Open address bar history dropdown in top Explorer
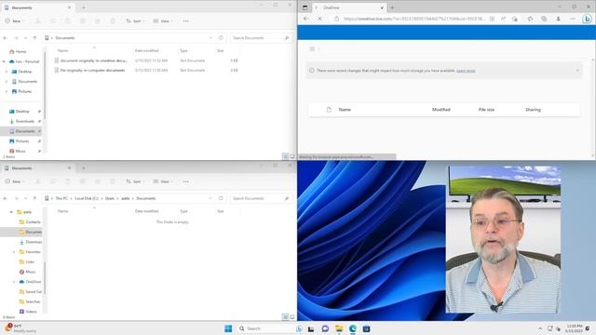596x335 pixels. (x=210, y=38)
